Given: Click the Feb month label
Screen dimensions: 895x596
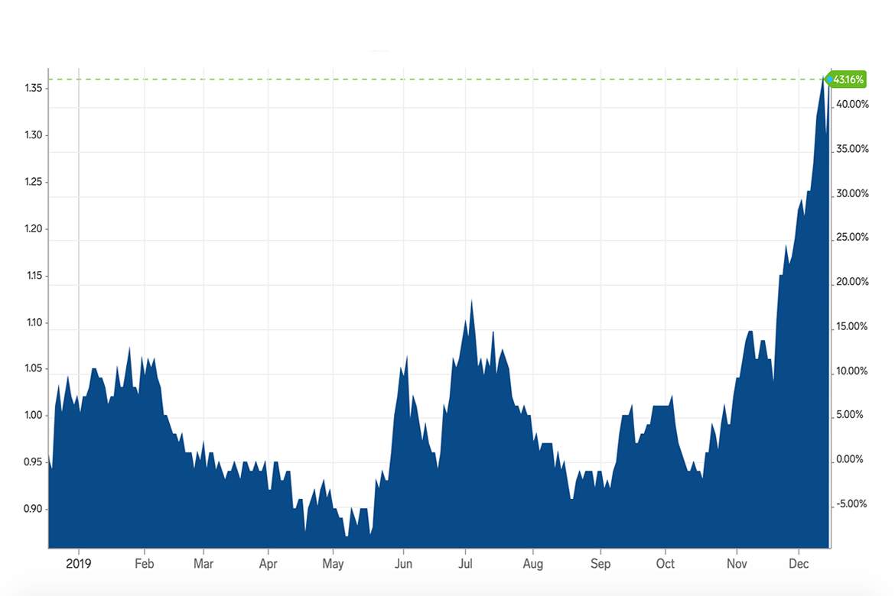Looking at the screenshot, I should 145,563.
